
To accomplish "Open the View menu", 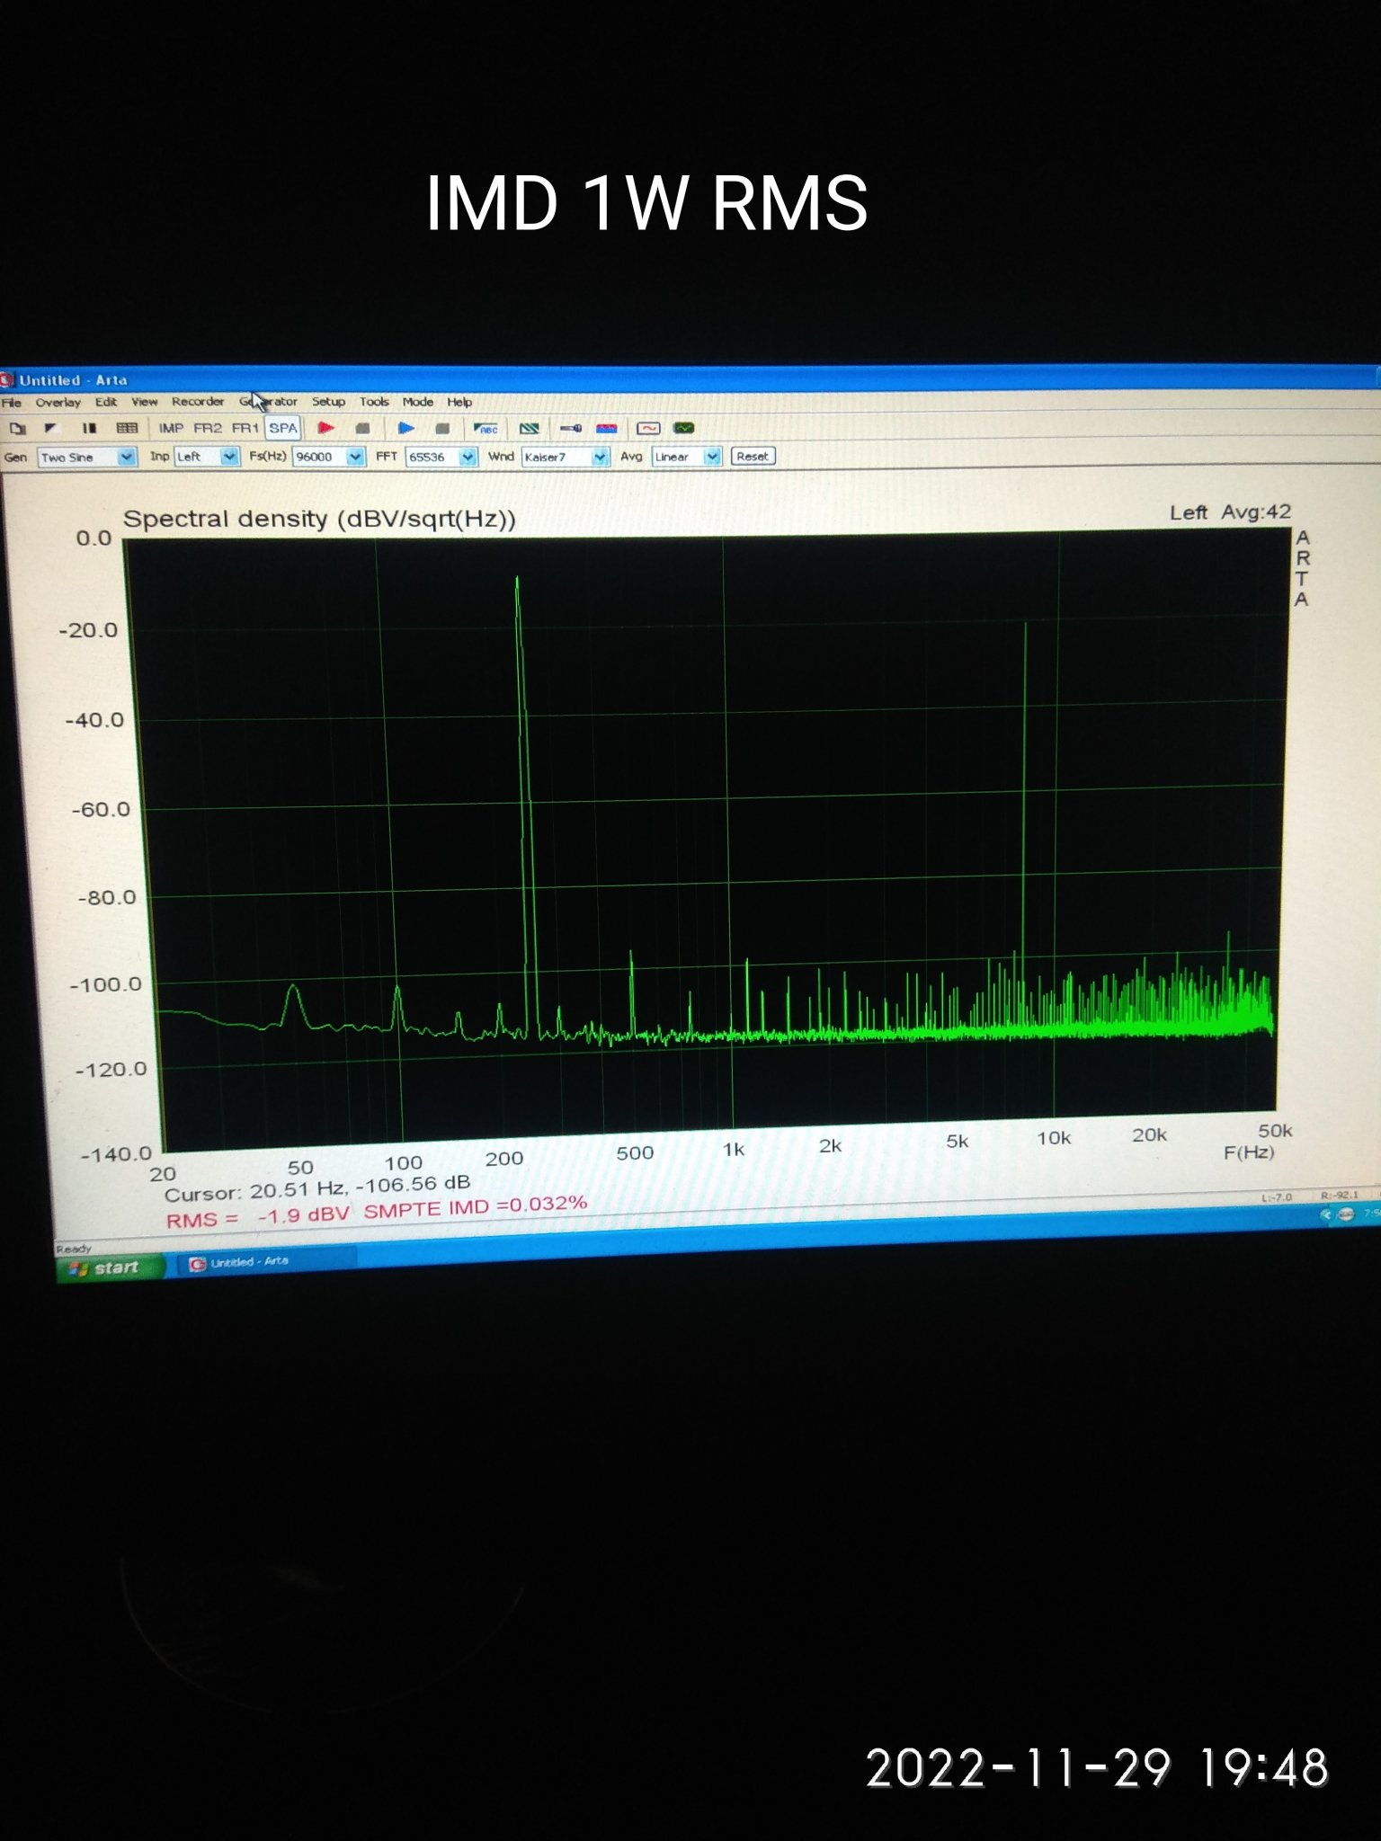I will click(144, 402).
